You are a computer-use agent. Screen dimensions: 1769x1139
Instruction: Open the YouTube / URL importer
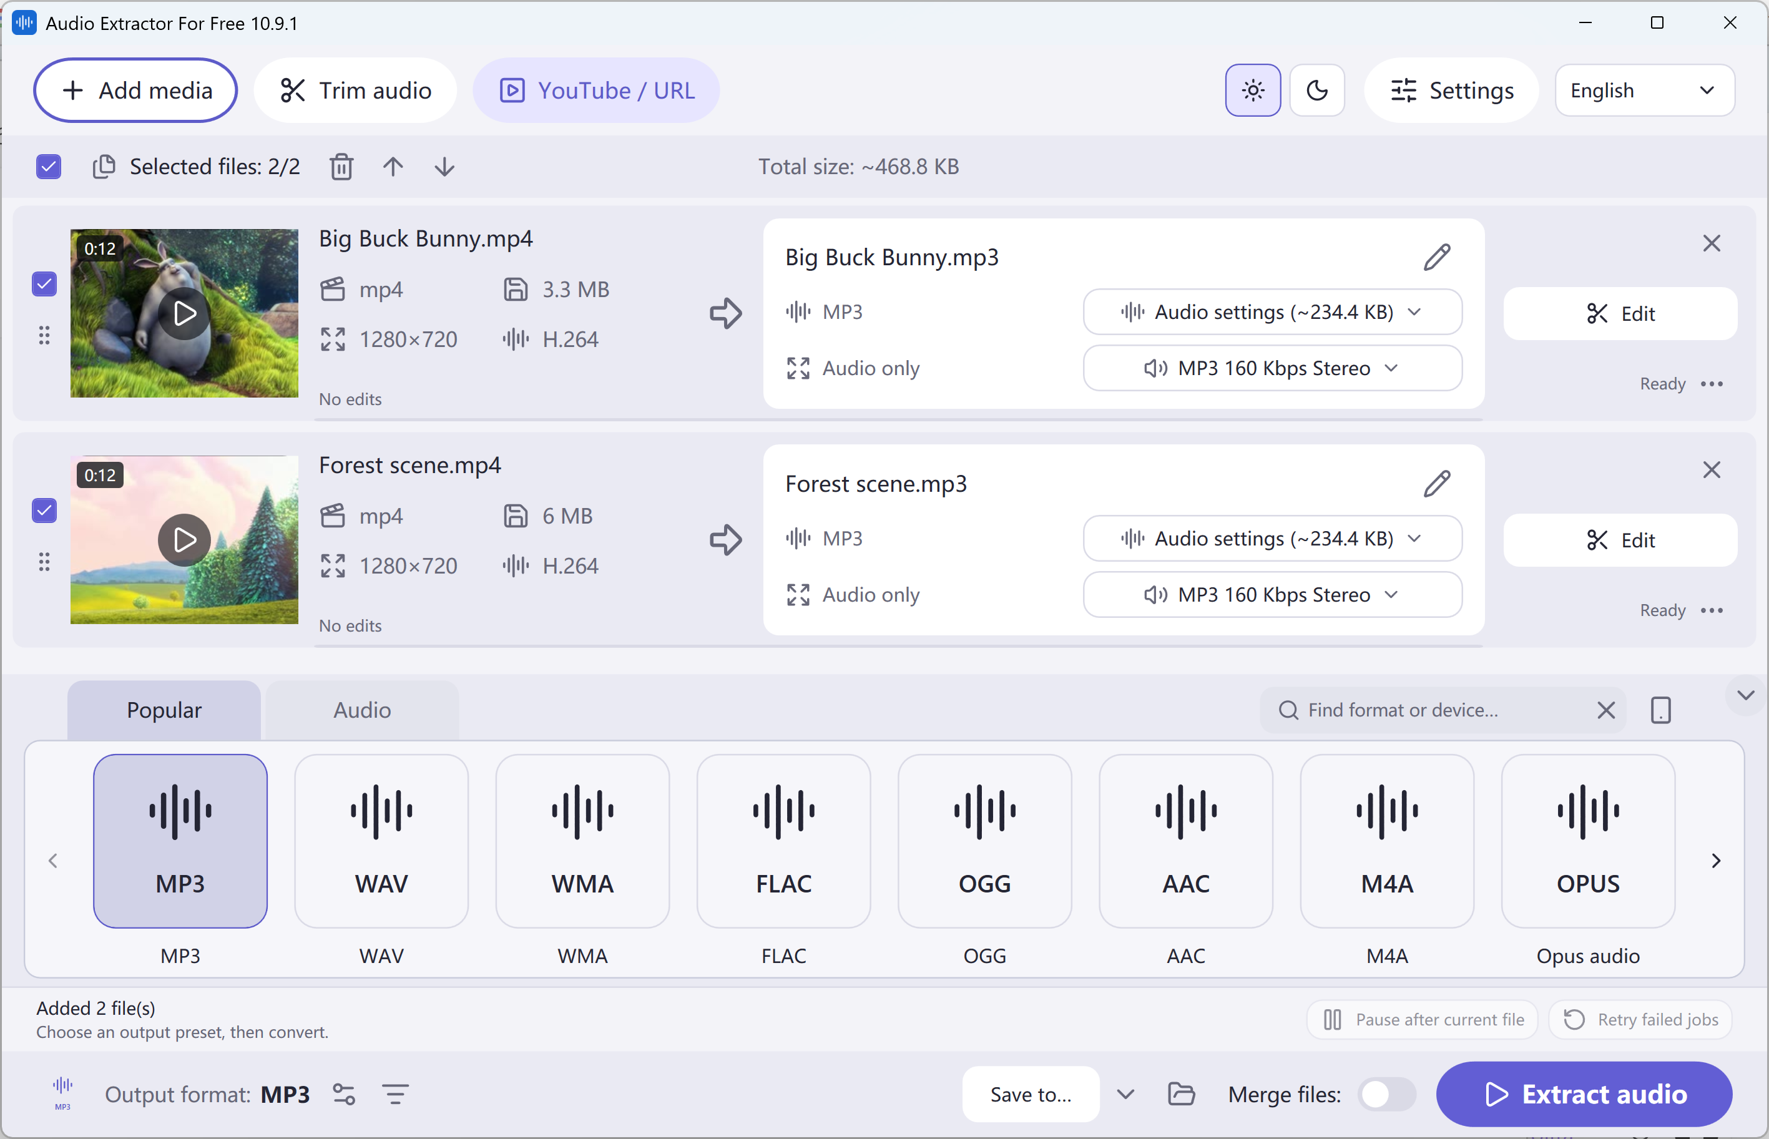pos(596,90)
